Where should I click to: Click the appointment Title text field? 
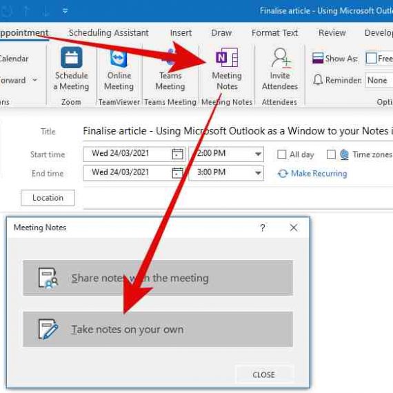(238, 131)
